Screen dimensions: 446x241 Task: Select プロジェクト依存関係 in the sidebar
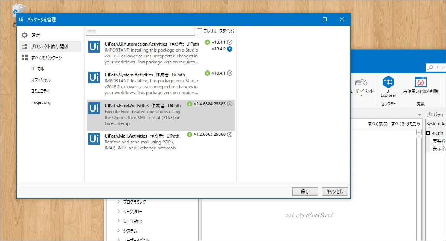coord(50,46)
